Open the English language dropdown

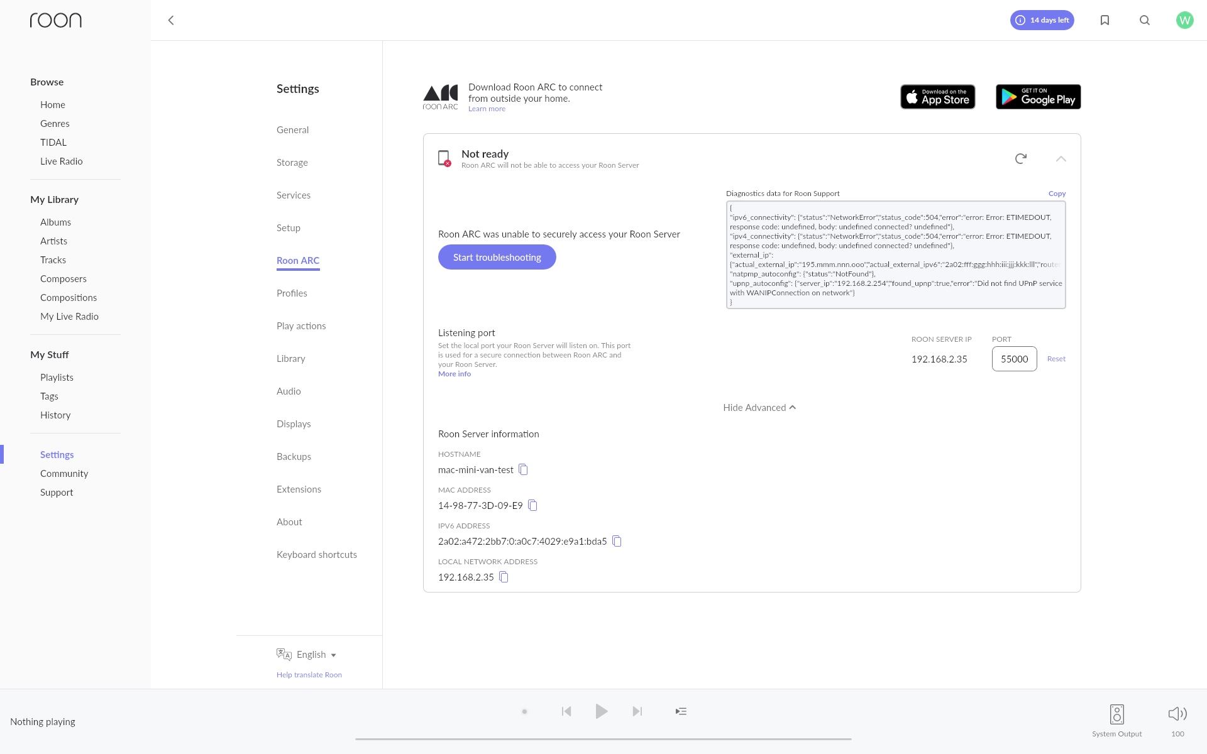[x=307, y=655]
